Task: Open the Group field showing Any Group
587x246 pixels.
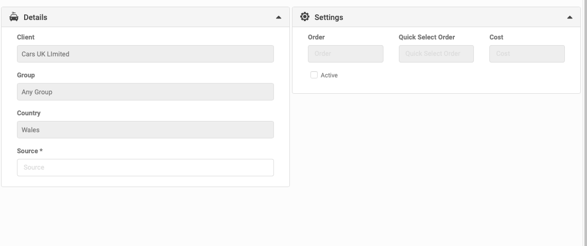Action: (x=145, y=92)
